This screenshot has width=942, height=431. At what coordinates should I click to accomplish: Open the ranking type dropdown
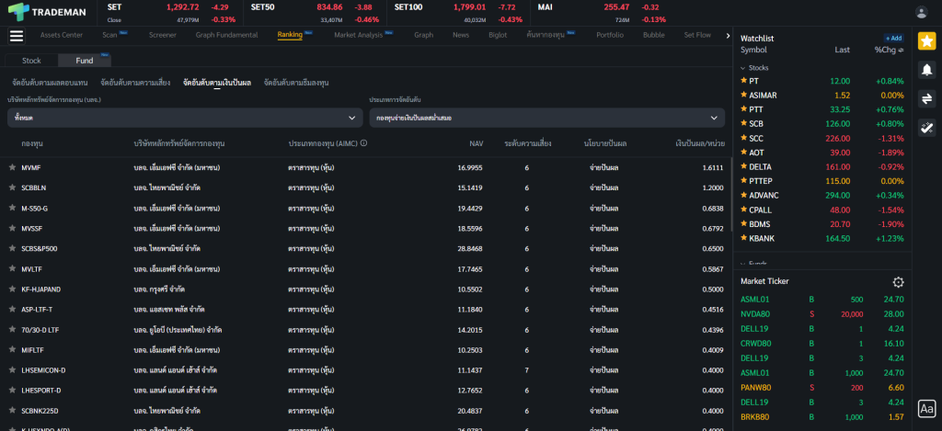[x=546, y=118]
